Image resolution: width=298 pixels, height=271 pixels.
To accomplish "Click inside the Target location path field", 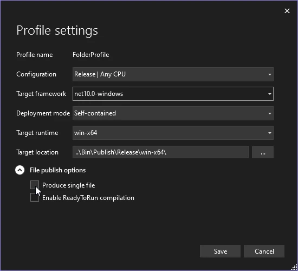I will point(160,152).
